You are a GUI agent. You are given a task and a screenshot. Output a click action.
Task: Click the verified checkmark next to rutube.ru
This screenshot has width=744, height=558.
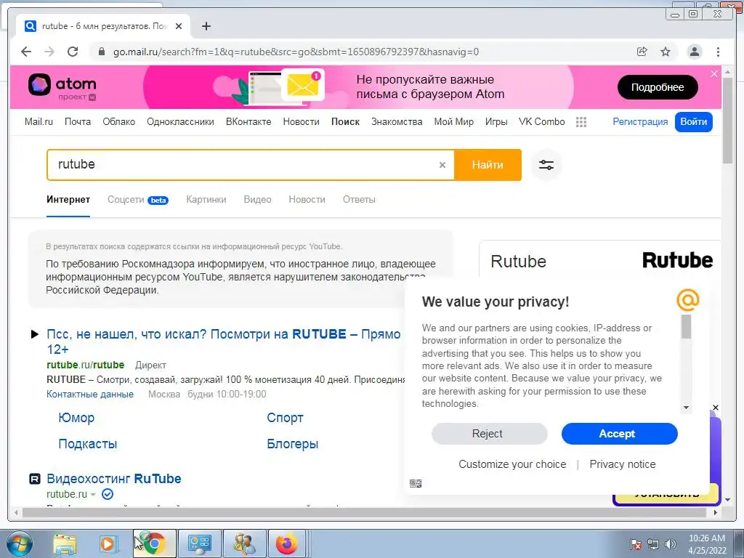pos(108,494)
